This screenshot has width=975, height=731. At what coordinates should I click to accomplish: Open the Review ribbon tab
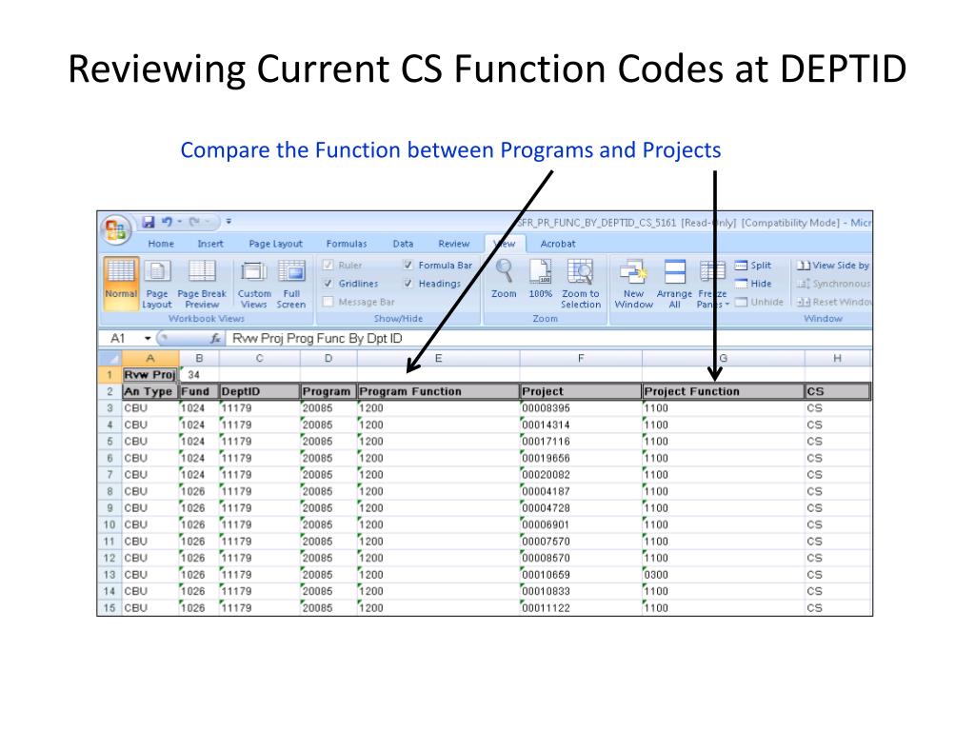tap(454, 244)
